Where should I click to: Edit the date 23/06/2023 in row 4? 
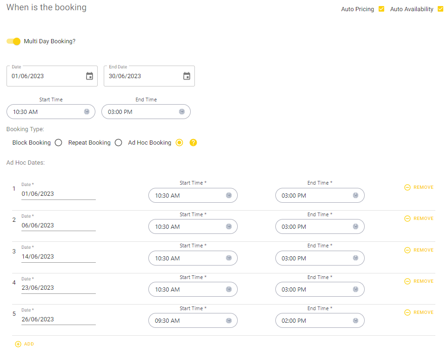point(59,288)
